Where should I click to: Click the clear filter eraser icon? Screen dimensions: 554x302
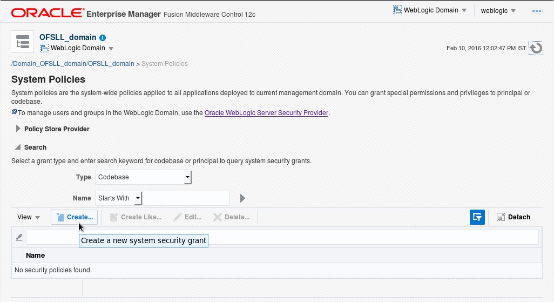coord(19,238)
